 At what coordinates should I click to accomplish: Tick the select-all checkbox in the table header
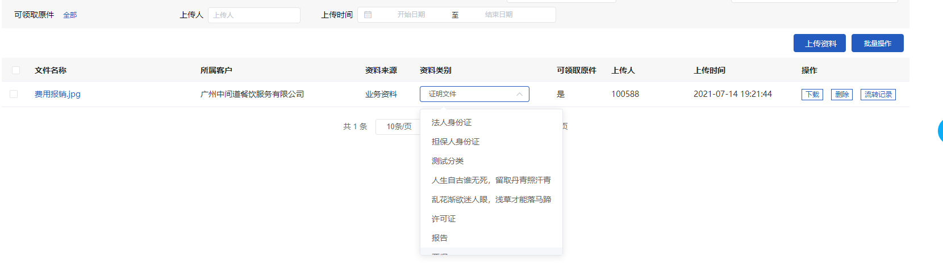click(16, 70)
